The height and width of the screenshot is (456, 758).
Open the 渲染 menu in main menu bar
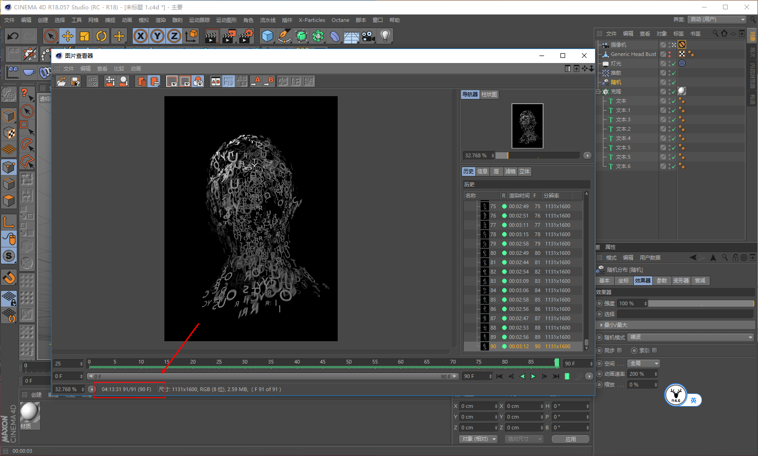[160, 20]
